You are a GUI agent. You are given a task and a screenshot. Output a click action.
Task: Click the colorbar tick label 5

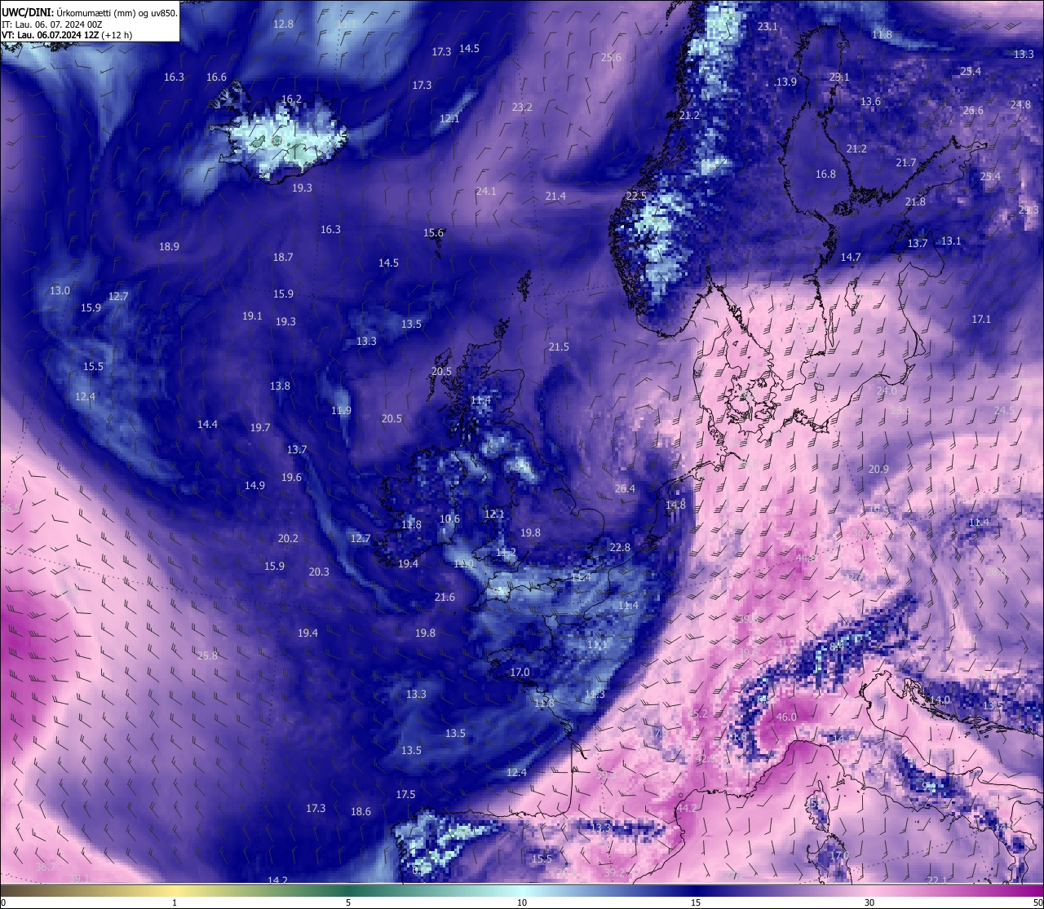348,902
